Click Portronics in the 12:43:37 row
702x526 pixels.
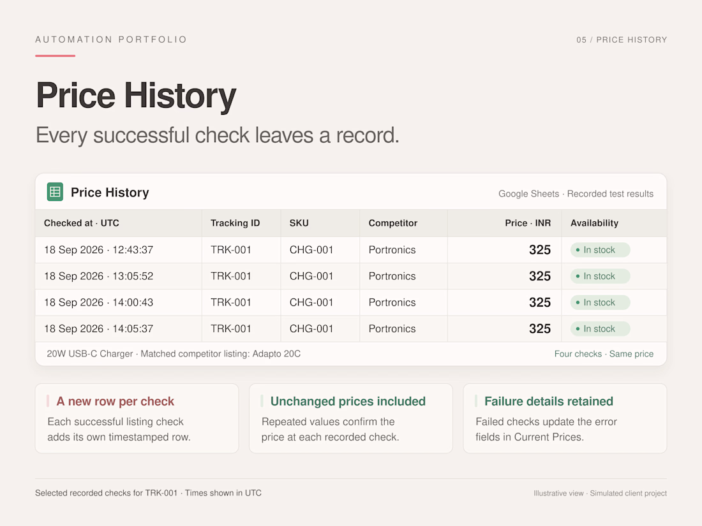[392, 249]
